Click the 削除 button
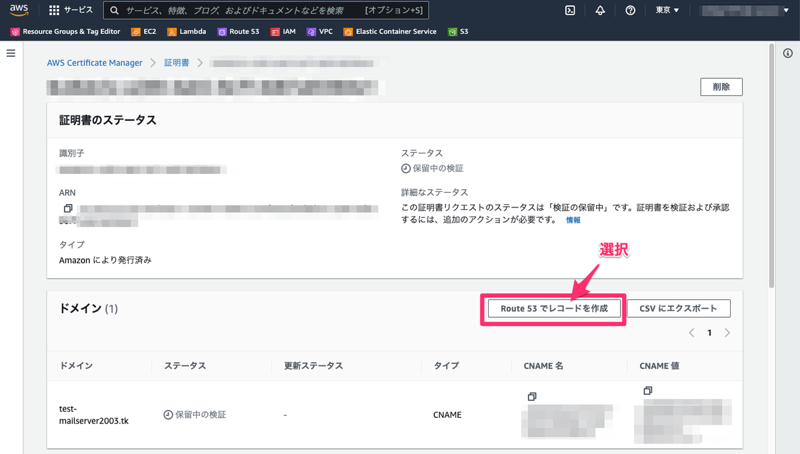Viewport: 800px width, 454px height. pyautogui.click(x=721, y=87)
